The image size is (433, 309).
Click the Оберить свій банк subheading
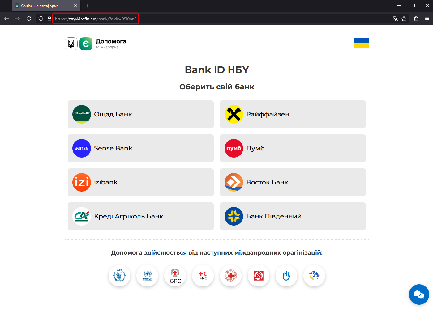tap(217, 87)
